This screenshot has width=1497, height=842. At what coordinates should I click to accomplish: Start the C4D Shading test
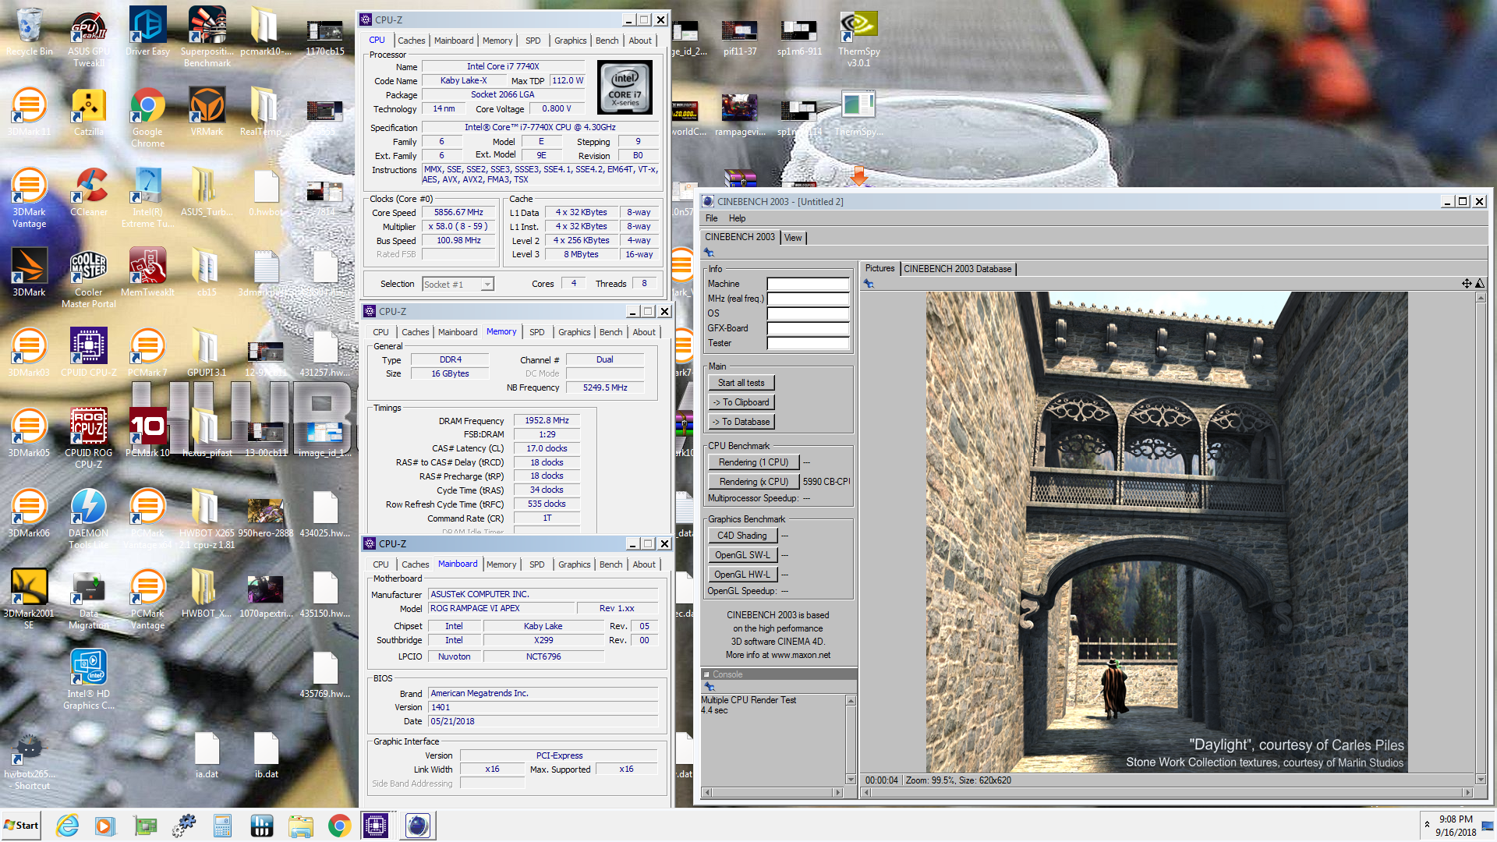tap(742, 536)
